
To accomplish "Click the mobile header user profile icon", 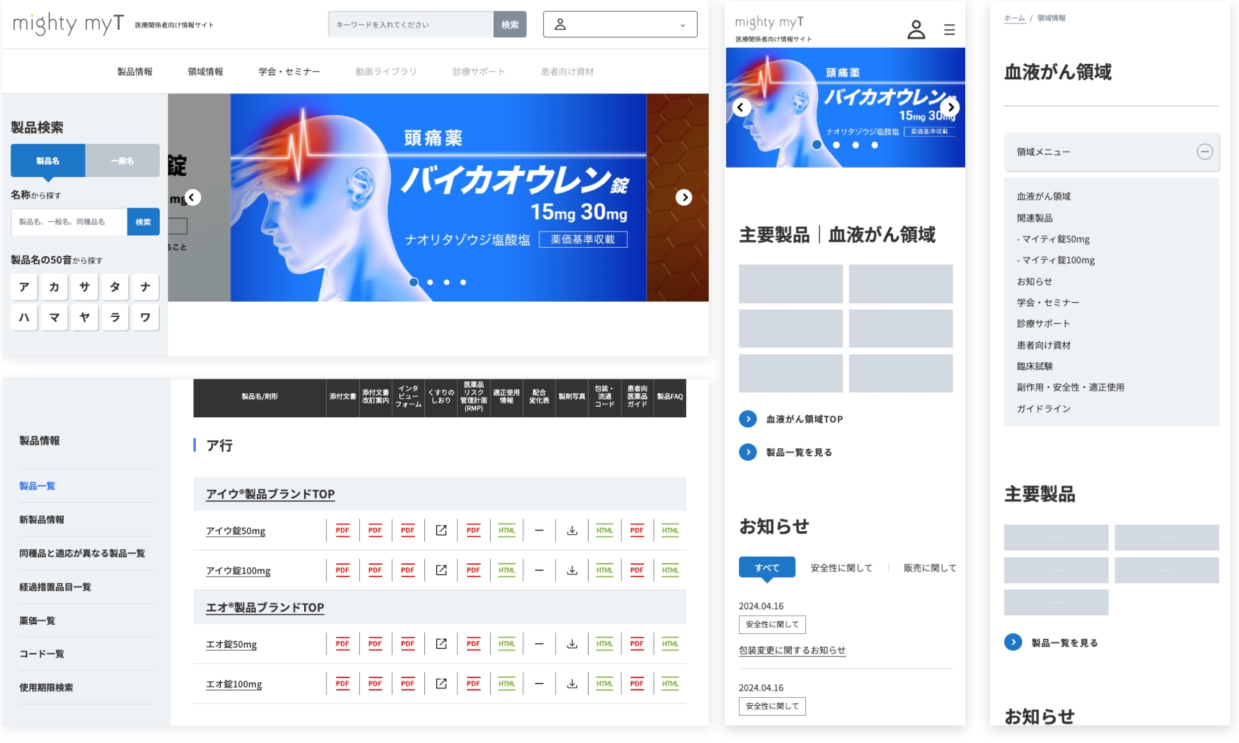I will [x=916, y=29].
